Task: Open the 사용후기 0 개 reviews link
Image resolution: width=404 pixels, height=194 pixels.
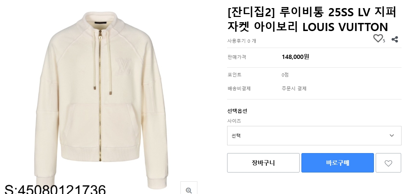Action: click(242, 41)
